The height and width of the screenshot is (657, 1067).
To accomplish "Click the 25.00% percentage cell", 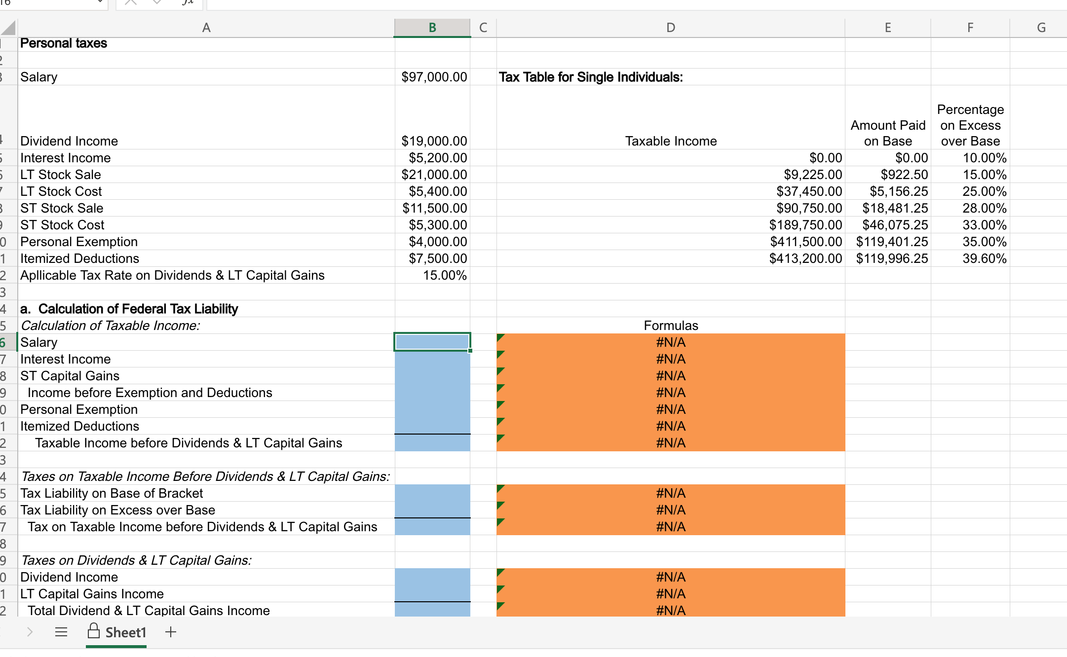I will click(x=970, y=191).
